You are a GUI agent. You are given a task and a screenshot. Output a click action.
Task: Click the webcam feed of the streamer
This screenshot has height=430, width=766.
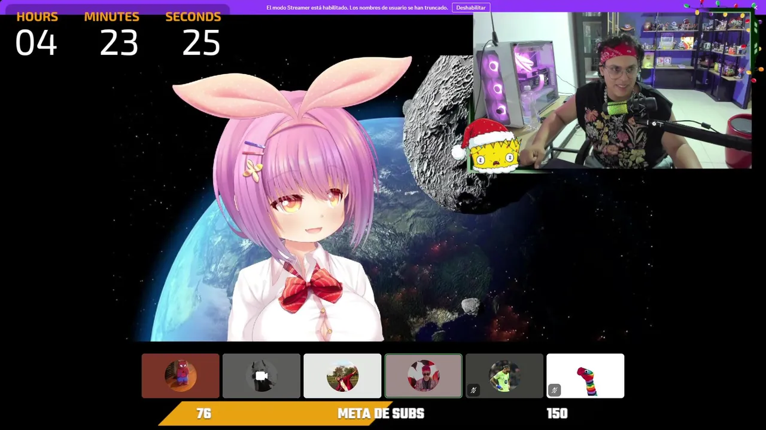pyautogui.click(x=612, y=91)
